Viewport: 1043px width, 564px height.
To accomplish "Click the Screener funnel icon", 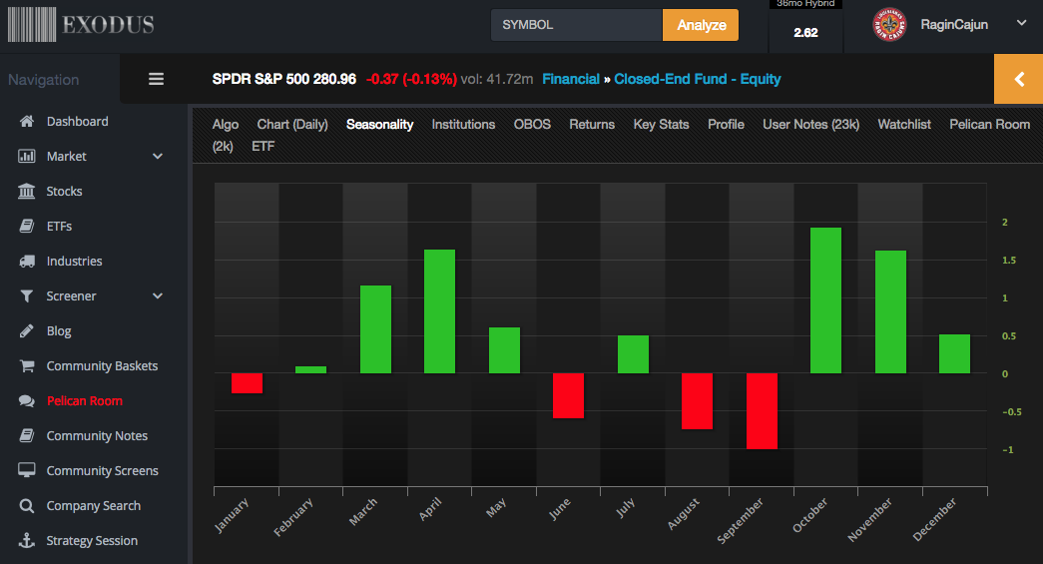I will coord(27,295).
